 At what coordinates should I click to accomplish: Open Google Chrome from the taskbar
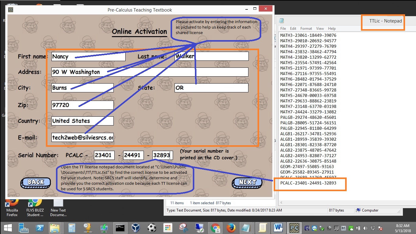215,227
